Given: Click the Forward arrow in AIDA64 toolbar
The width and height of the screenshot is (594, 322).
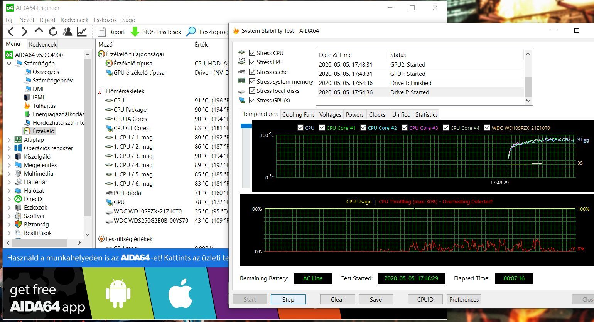Looking at the screenshot, I should click(x=24, y=32).
